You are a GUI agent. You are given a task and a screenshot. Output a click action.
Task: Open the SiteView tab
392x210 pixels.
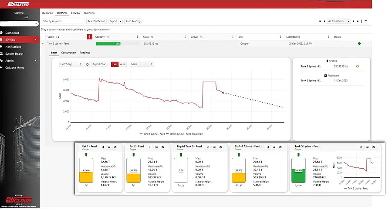75,13
